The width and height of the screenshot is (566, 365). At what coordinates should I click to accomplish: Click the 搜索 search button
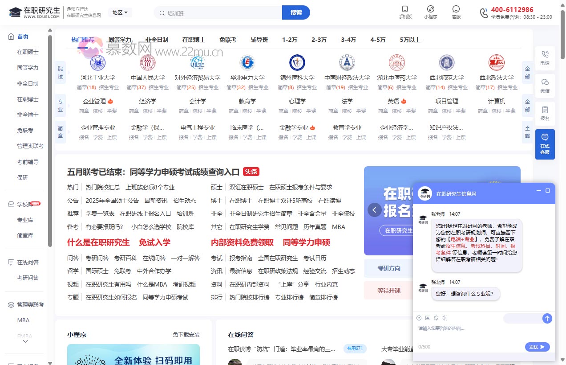point(295,13)
